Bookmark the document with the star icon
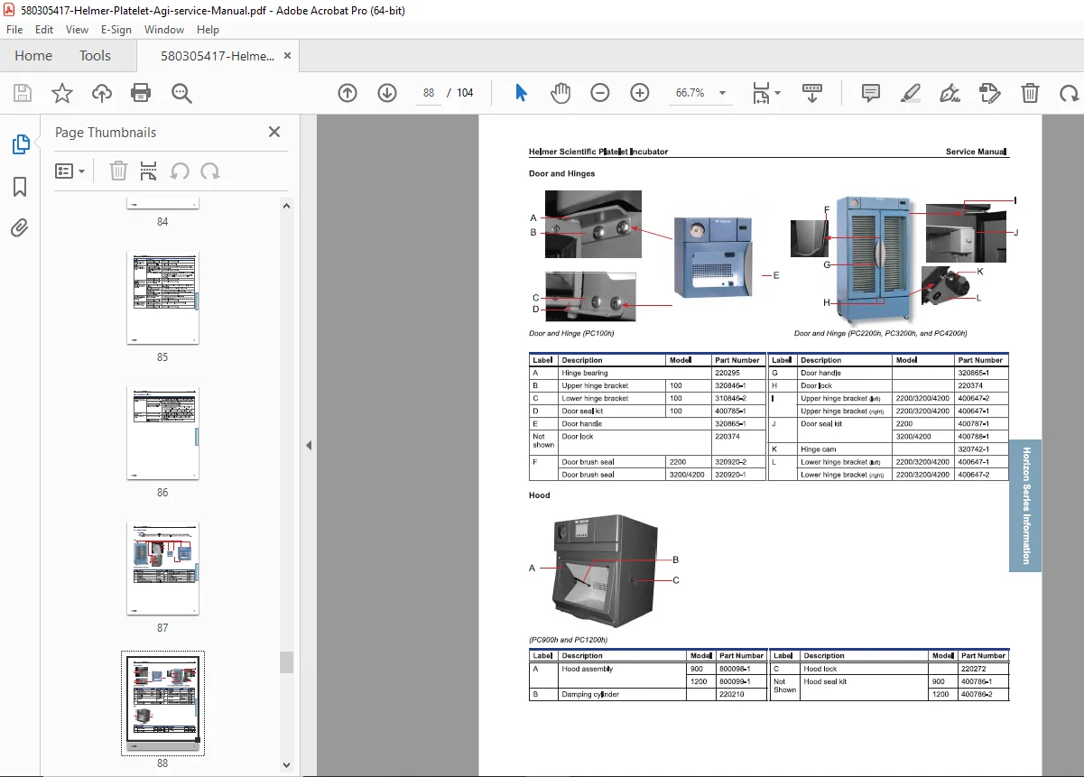 (x=61, y=93)
